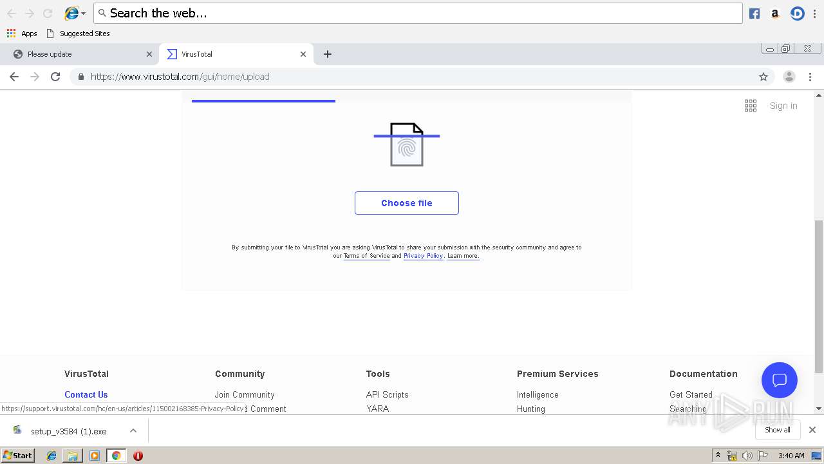Open the VirusTotal apps grid icon
Image resolution: width=824 pixels, height=464 pixels.
[751, 106]
